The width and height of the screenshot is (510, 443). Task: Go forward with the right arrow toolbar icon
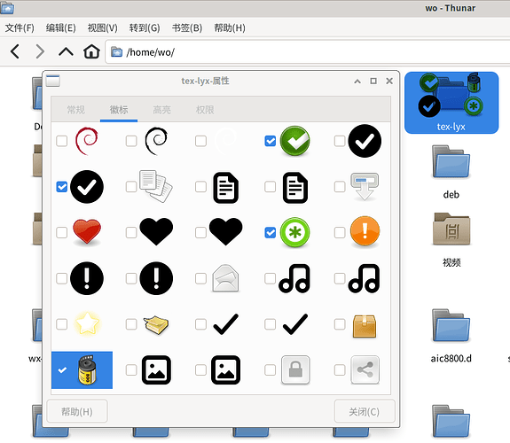click(x=40, y=51)
